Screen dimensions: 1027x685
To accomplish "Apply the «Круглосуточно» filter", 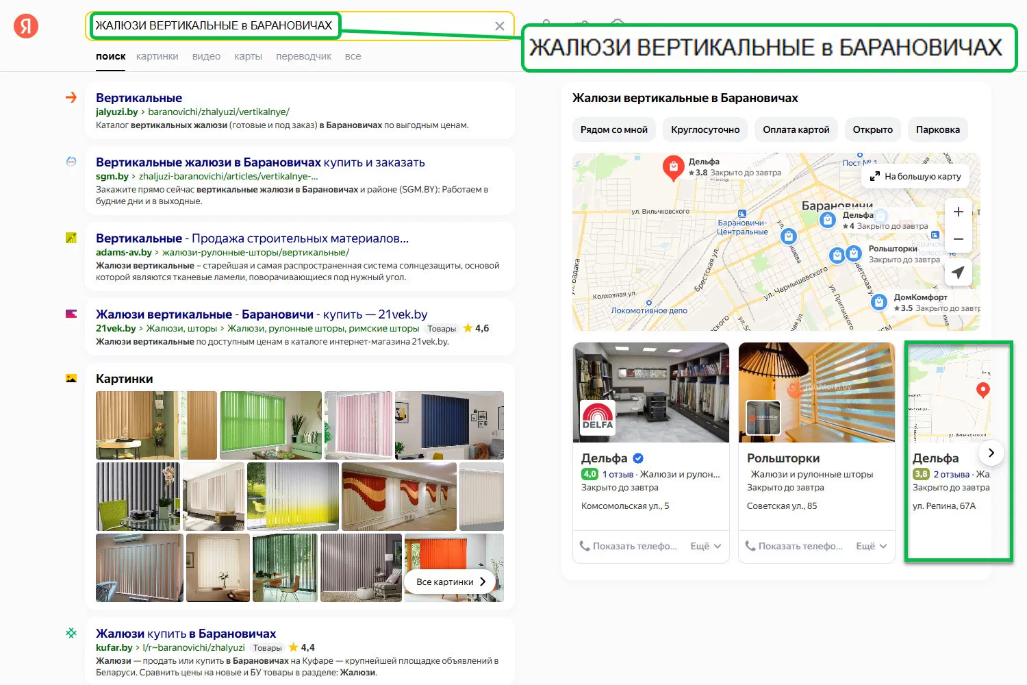I will click(x=705, y=129).
